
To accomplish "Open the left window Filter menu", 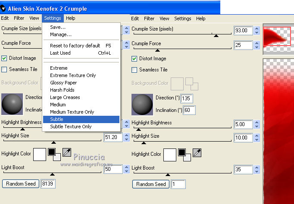I will (19, 18).
